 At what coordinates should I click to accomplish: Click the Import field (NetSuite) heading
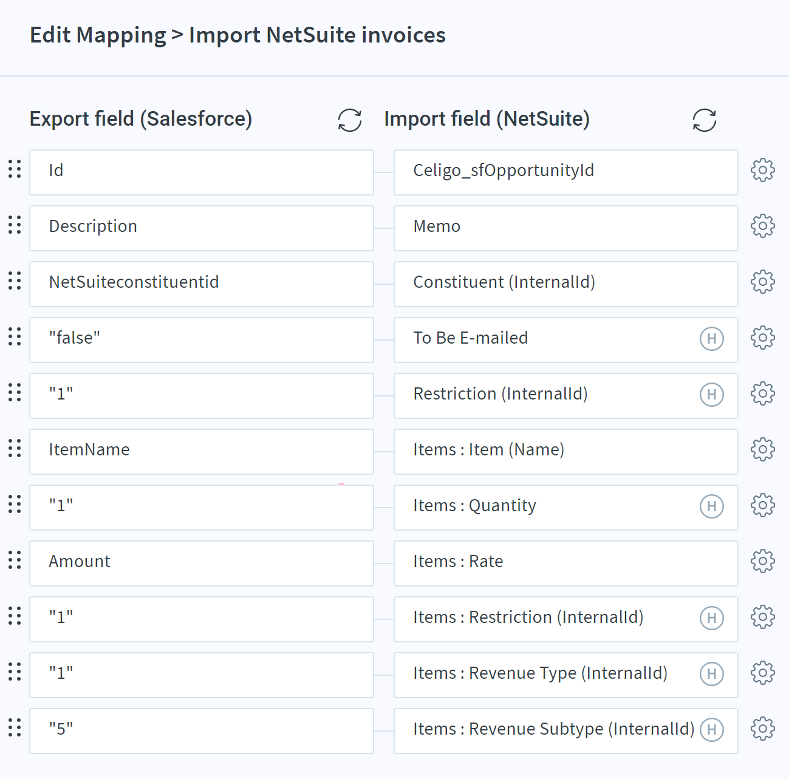pyautogui.click(x=487, y=119)
